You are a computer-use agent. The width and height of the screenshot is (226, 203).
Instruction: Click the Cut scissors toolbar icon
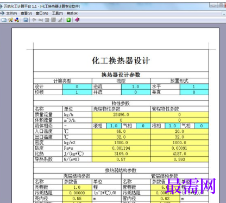[x=41, y=20]
